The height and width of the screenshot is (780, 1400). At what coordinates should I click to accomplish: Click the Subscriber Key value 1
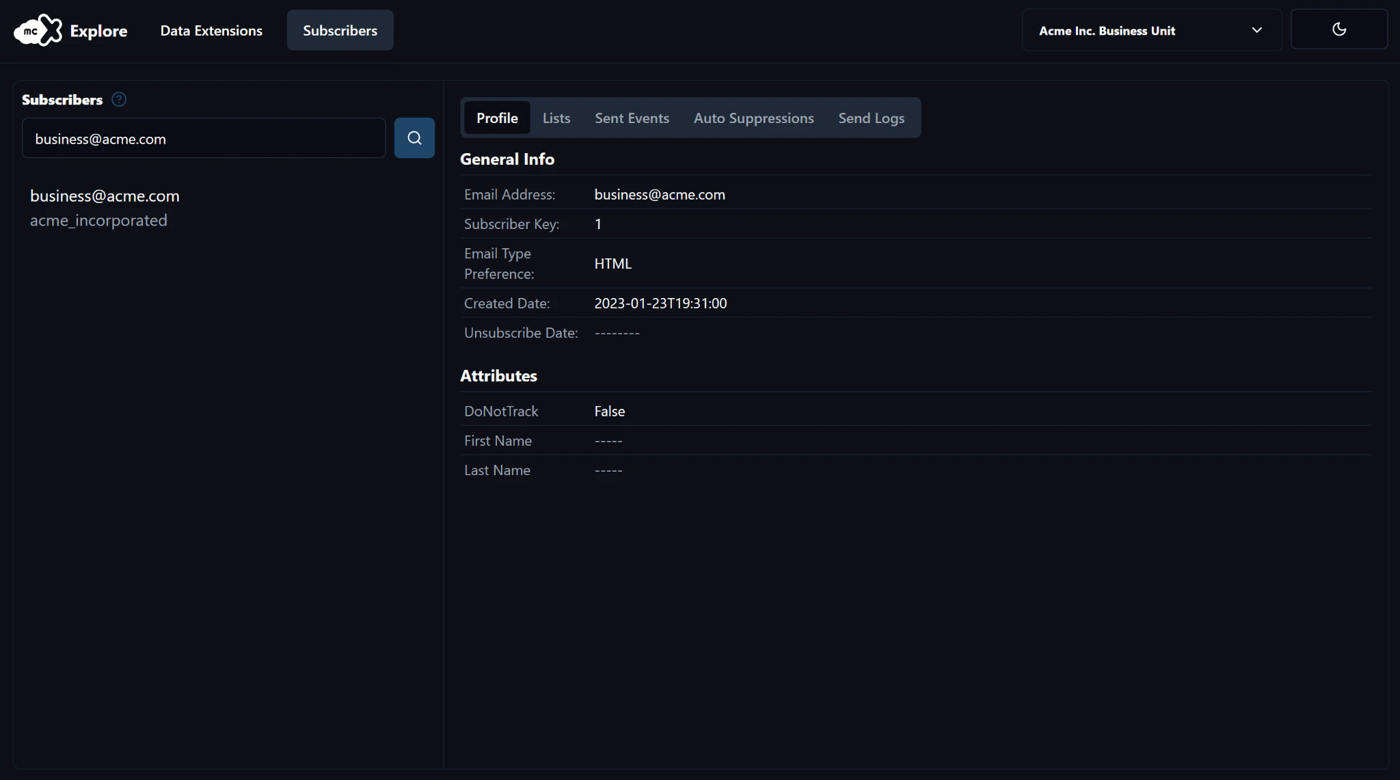pos(598,224)
